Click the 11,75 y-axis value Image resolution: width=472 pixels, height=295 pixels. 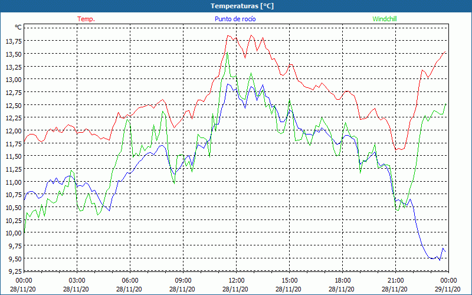14,144
